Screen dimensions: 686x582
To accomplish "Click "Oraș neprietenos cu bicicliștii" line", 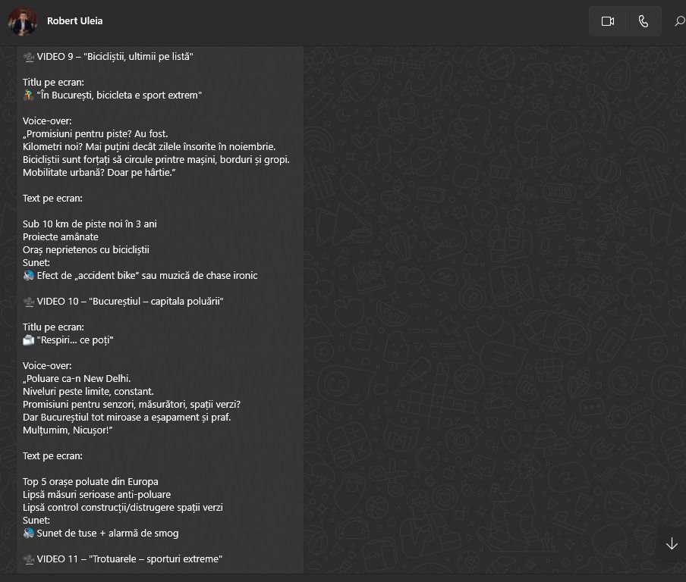I will tap(87, 250).
